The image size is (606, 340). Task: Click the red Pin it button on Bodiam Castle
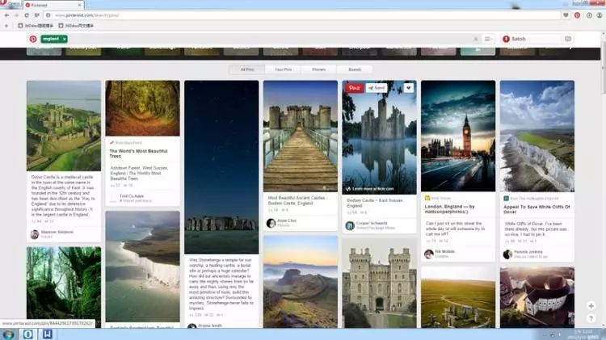tap(353, 87)
